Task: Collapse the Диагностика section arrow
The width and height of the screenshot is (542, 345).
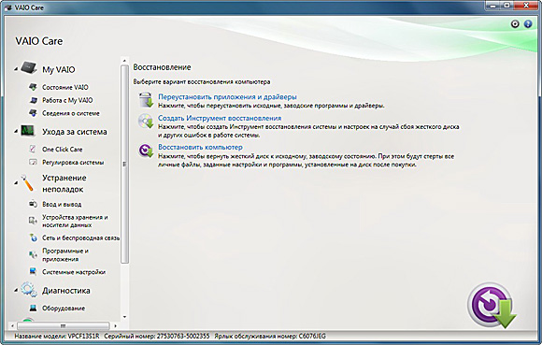Action: click(16, 291)
